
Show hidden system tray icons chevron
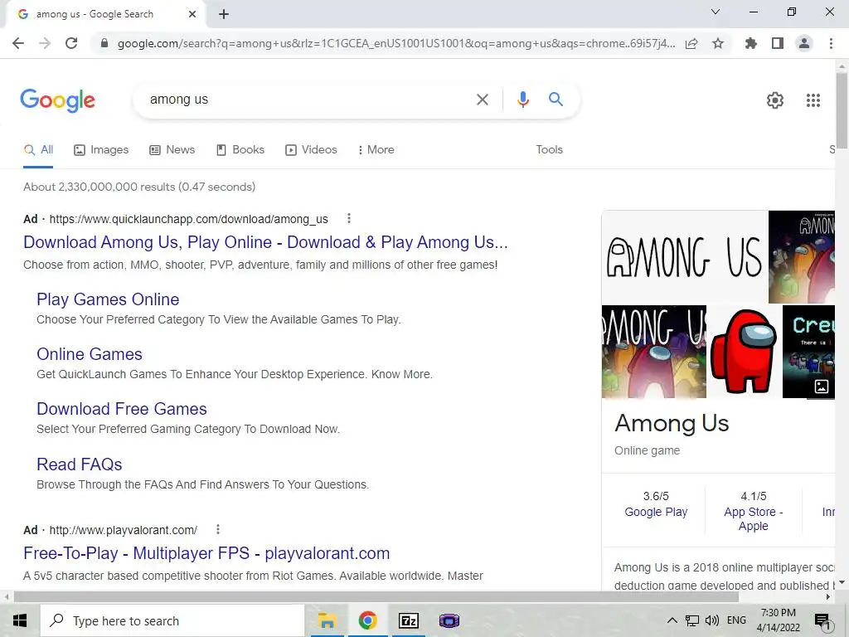(672, 620)
